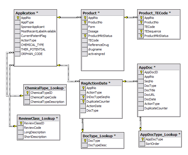The height and width of the screenshot is (155, 188).
Task: Select relationship line between Product and Product_TECode
Action: pyautogui.click(x=131, y=17)
